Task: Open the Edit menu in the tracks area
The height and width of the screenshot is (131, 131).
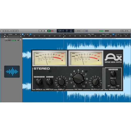Action: 6,34
